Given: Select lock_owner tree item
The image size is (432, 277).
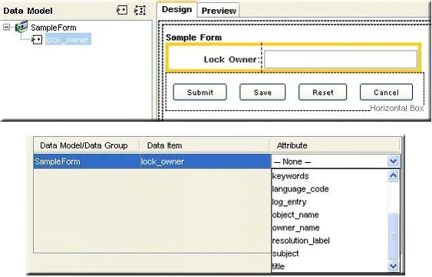Looking at the screenshot, I should pyautogui.click(x=68, y=40).
